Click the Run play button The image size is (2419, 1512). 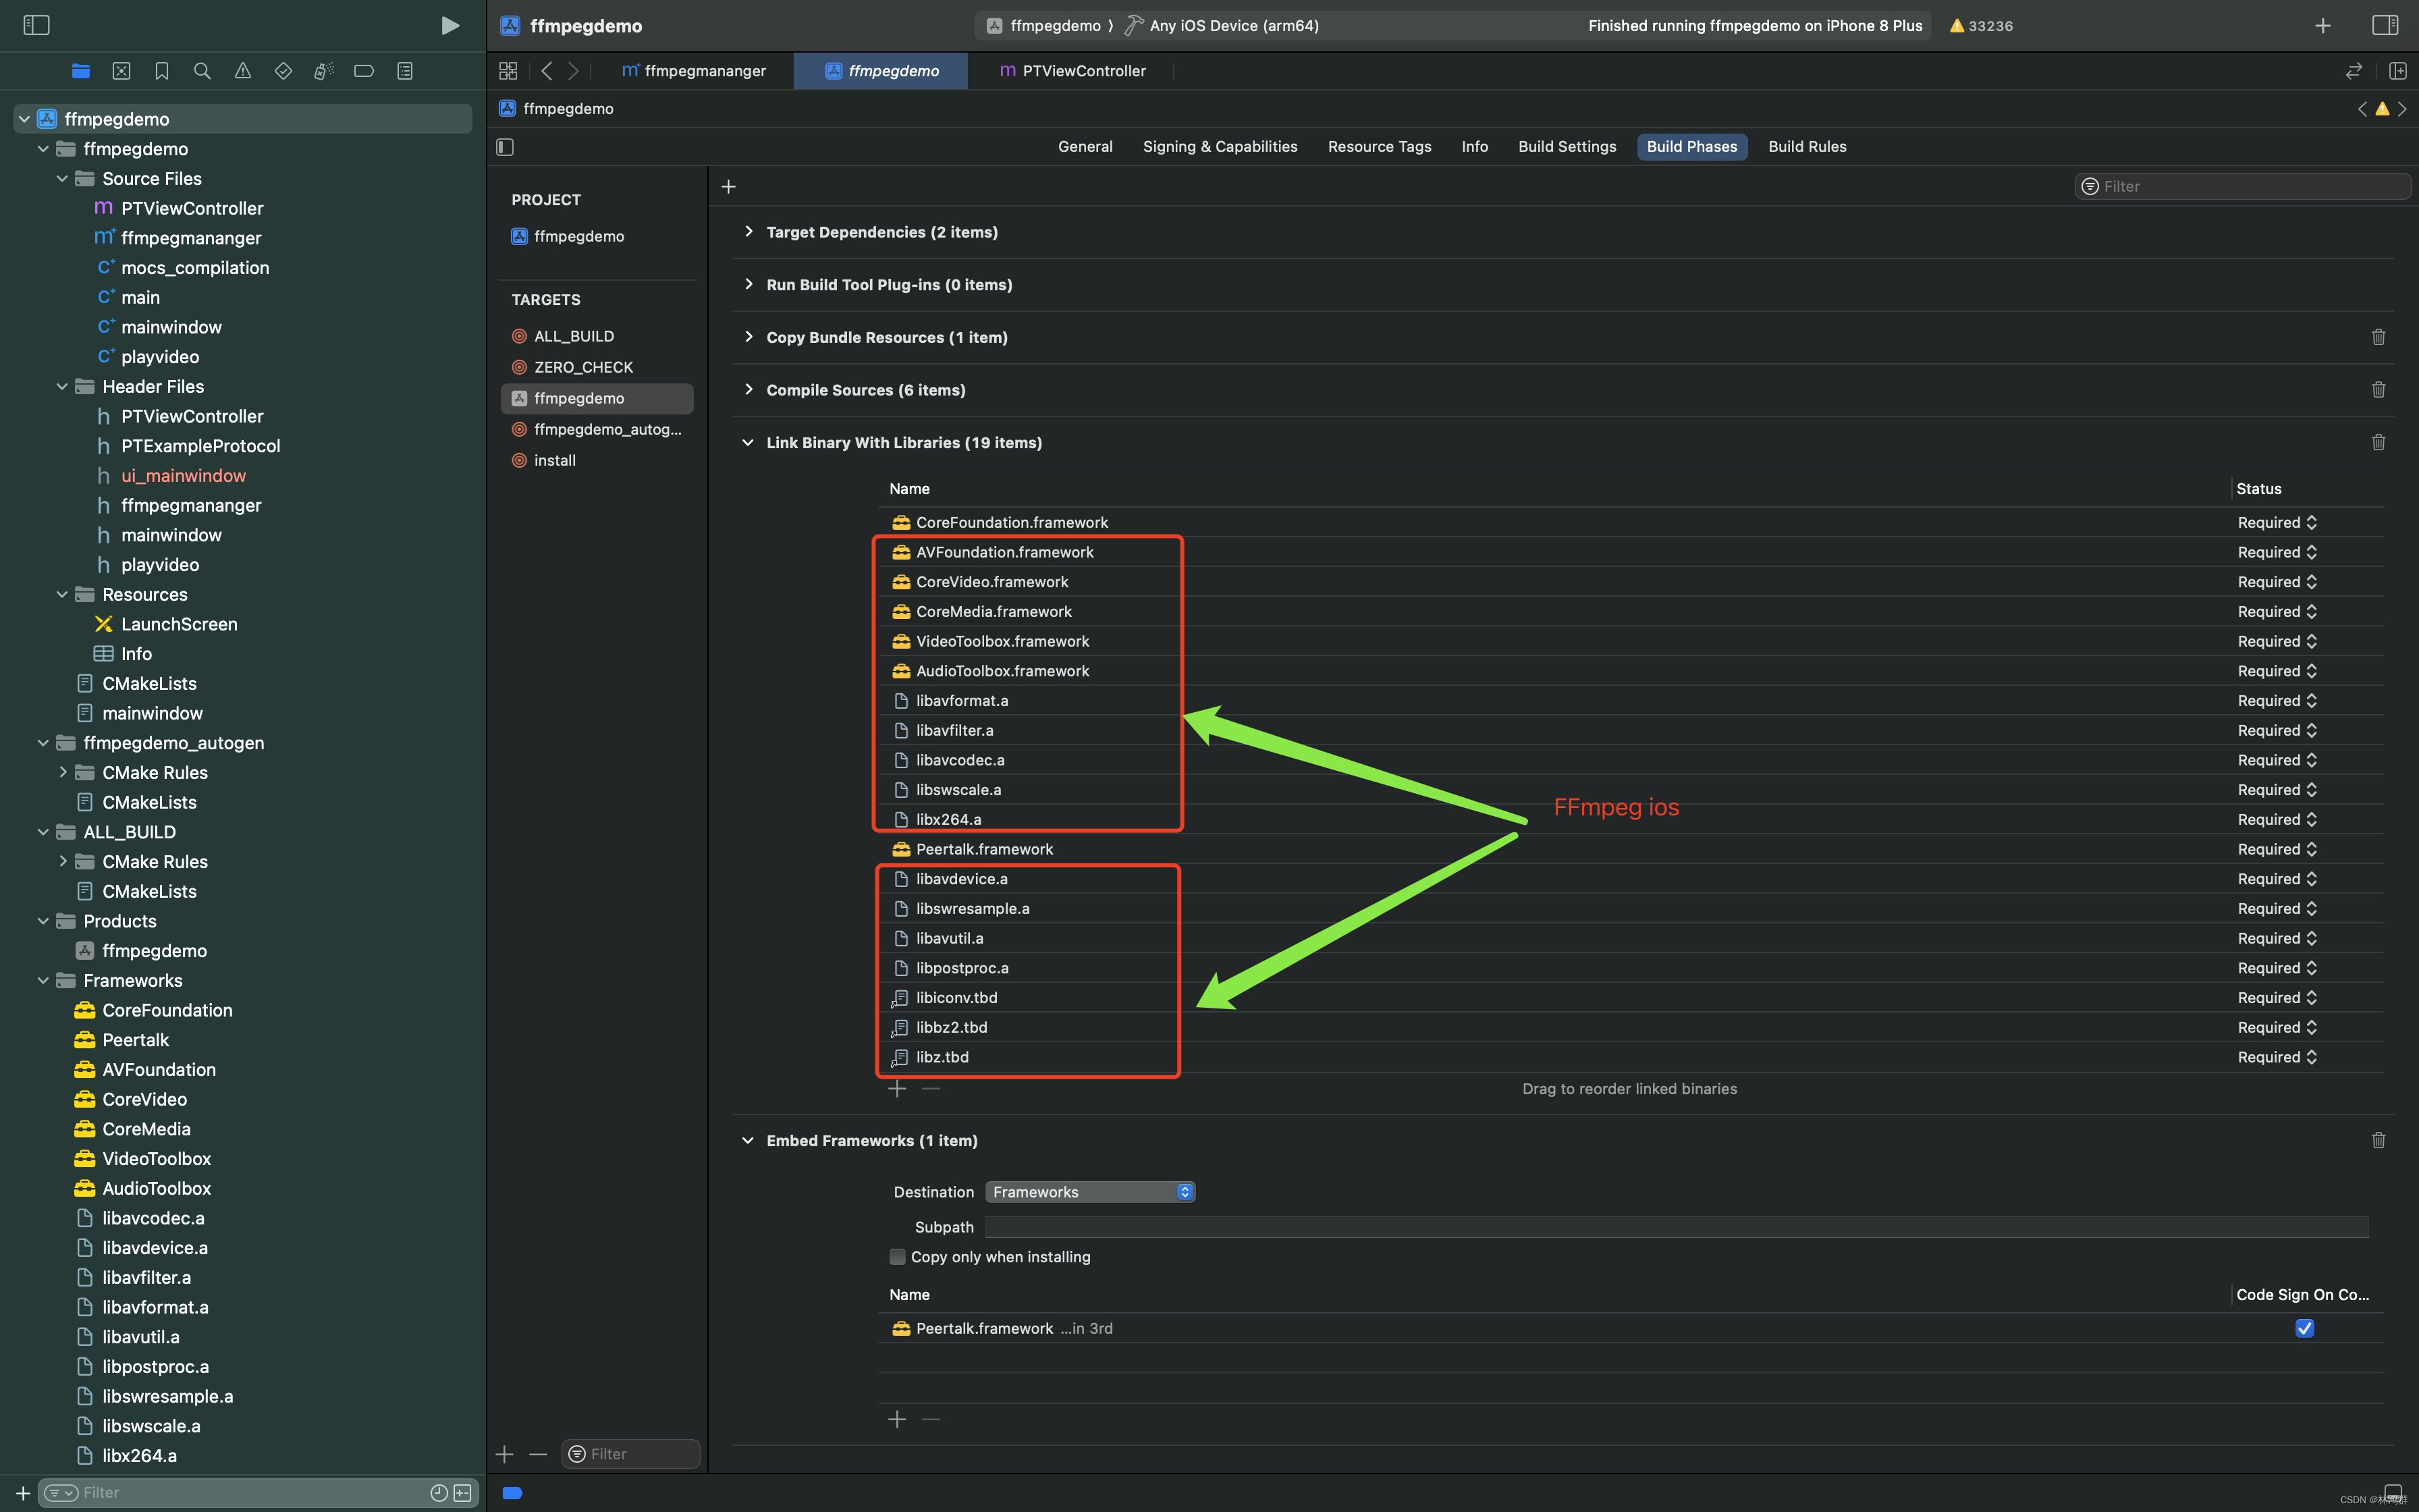coord(450,25)
